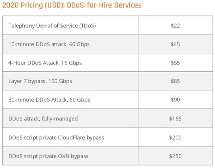The width and height of the screenshot is (215, 168).
Task: Click the $250 price cell
Action: tap(176, 156)
